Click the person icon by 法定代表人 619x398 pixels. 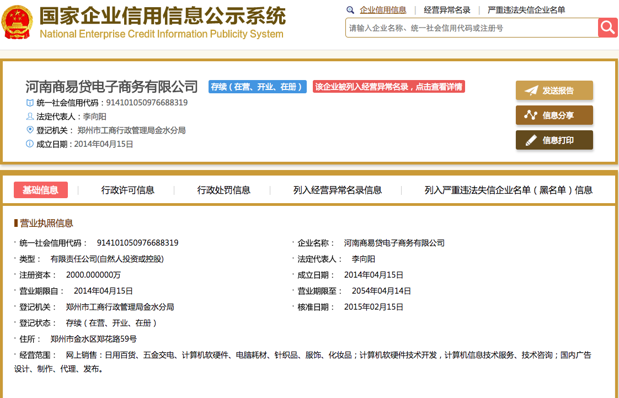(30, 116)
